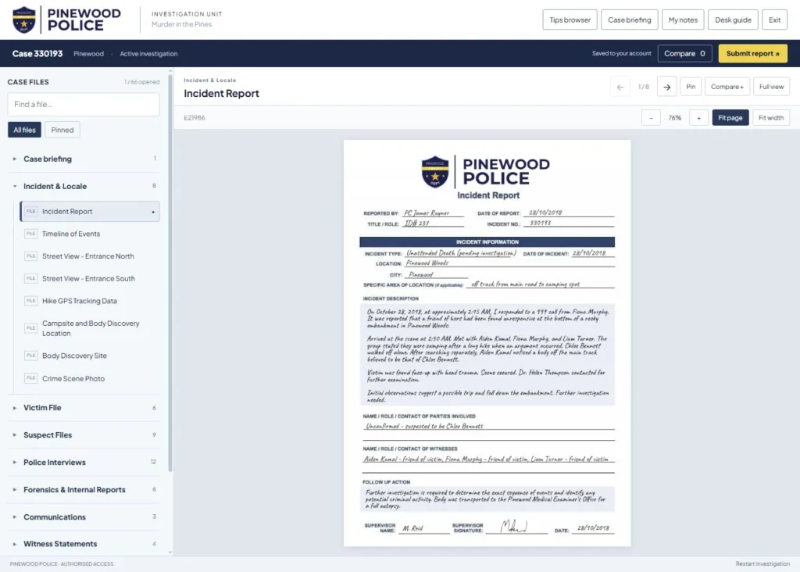Image resolution: width=800 pixels, height=572 pixels.
Task: Open the Crime Scene Photo file
Action: (90, 378)
